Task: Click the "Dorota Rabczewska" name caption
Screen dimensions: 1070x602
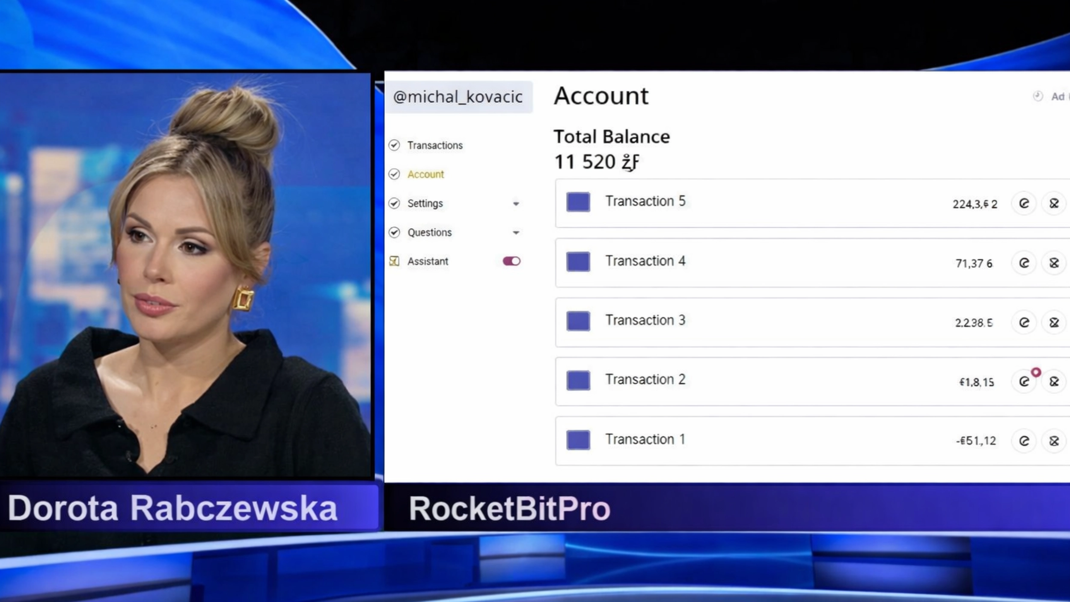Action: coord(172,508)
